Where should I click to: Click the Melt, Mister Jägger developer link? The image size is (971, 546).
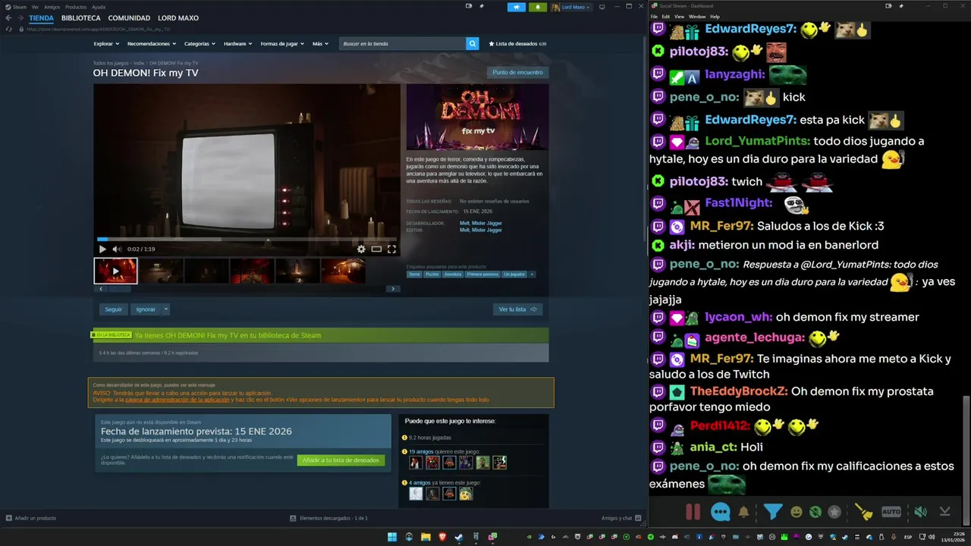point(481,224)
